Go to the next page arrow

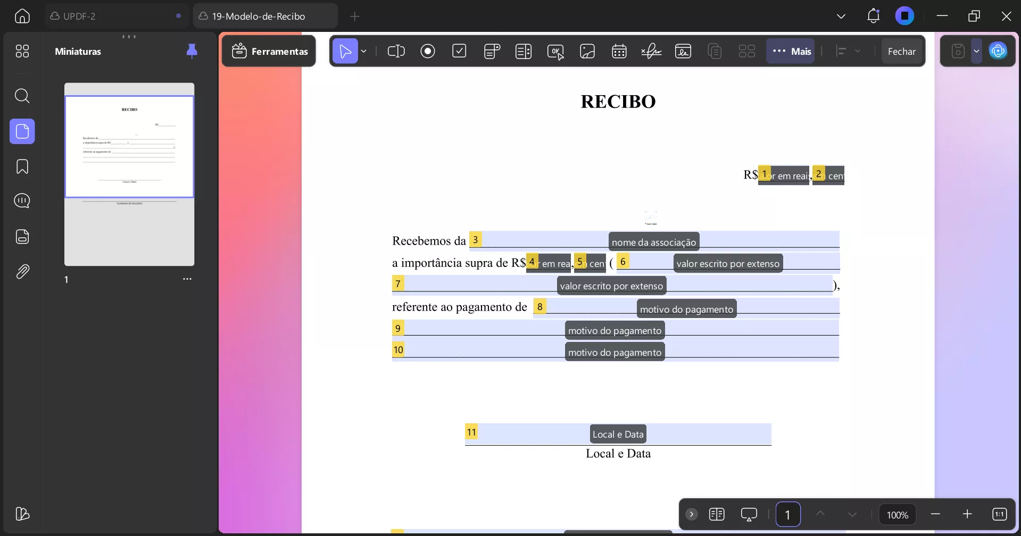[x=852, y=514]
